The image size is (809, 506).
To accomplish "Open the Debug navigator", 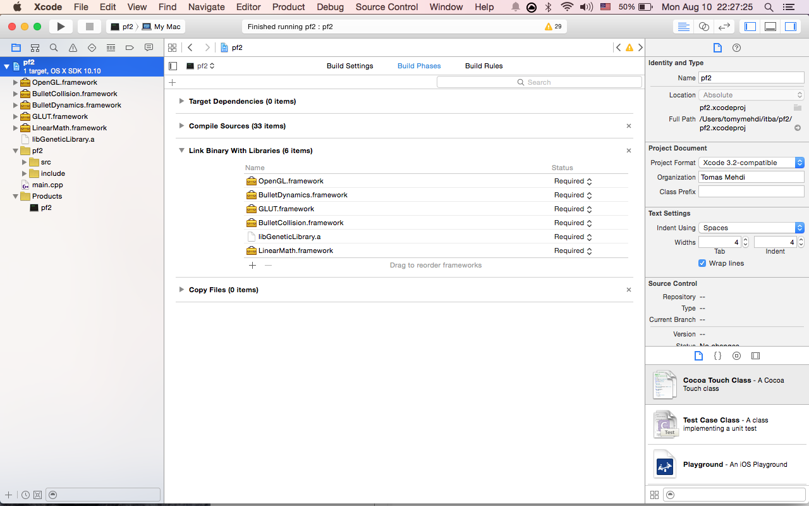I will point(111,47).
